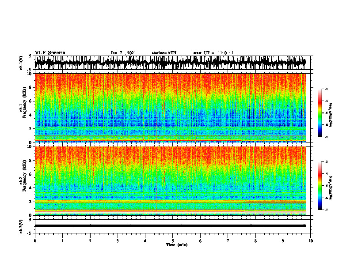Click the "8" kHz tick of ch.1 spectrogram
The image size is (350, 270).
click(31, 87)
